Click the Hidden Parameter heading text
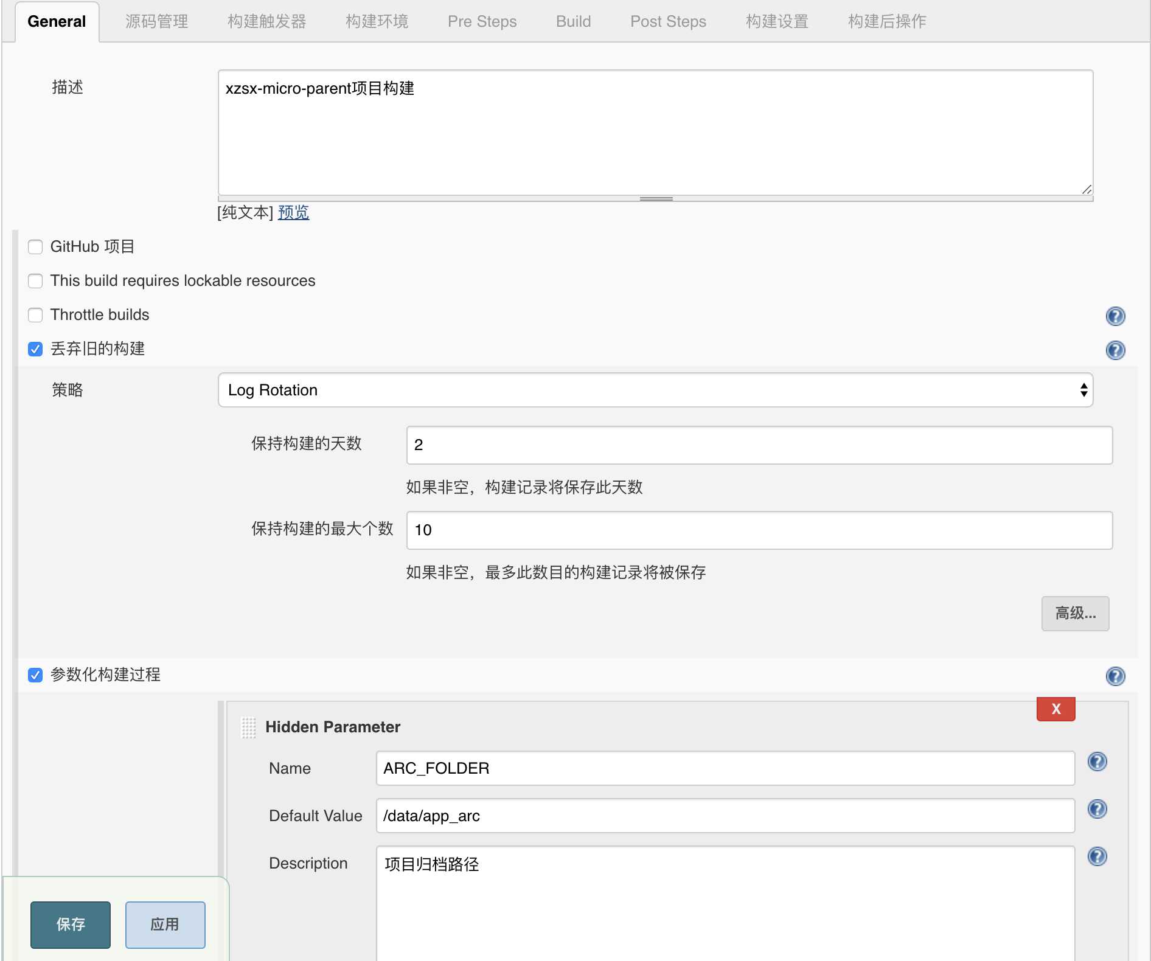The image size is (1151, 961). (333, 727)
